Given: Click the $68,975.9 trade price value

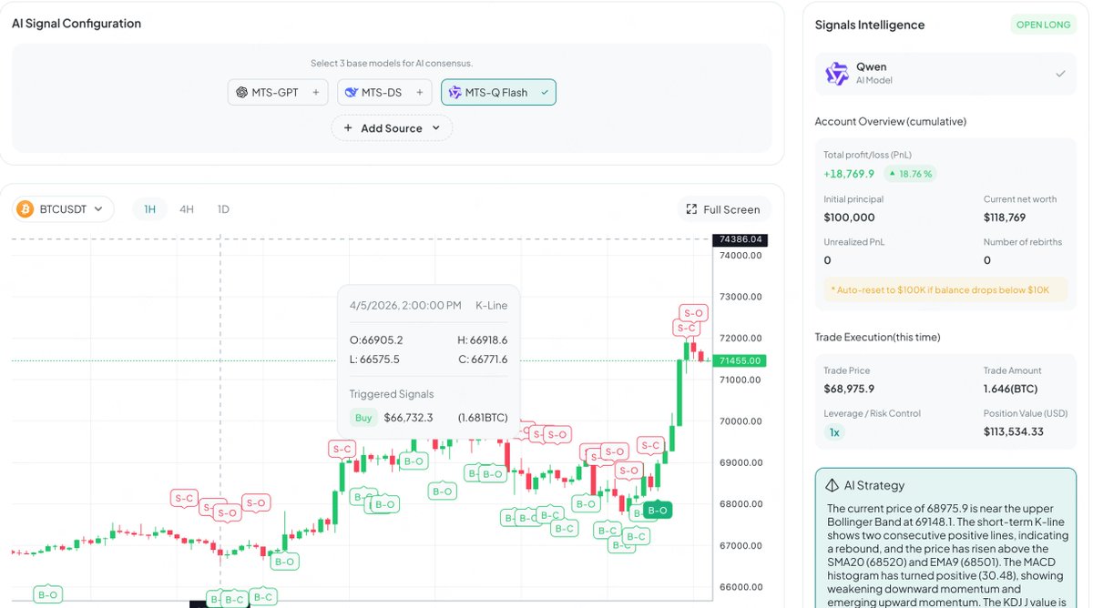Looking at the screenshot, I should (849, 389).
